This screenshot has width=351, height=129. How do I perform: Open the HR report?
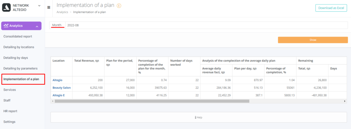[x=10, y=111]
